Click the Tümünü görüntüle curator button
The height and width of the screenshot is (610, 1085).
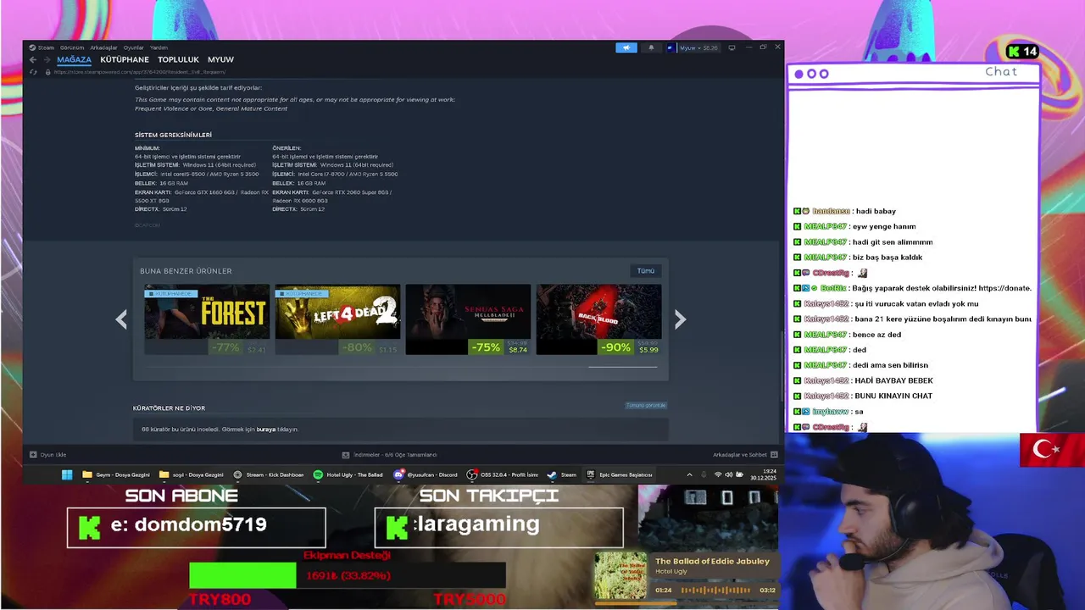pos(646,405)
